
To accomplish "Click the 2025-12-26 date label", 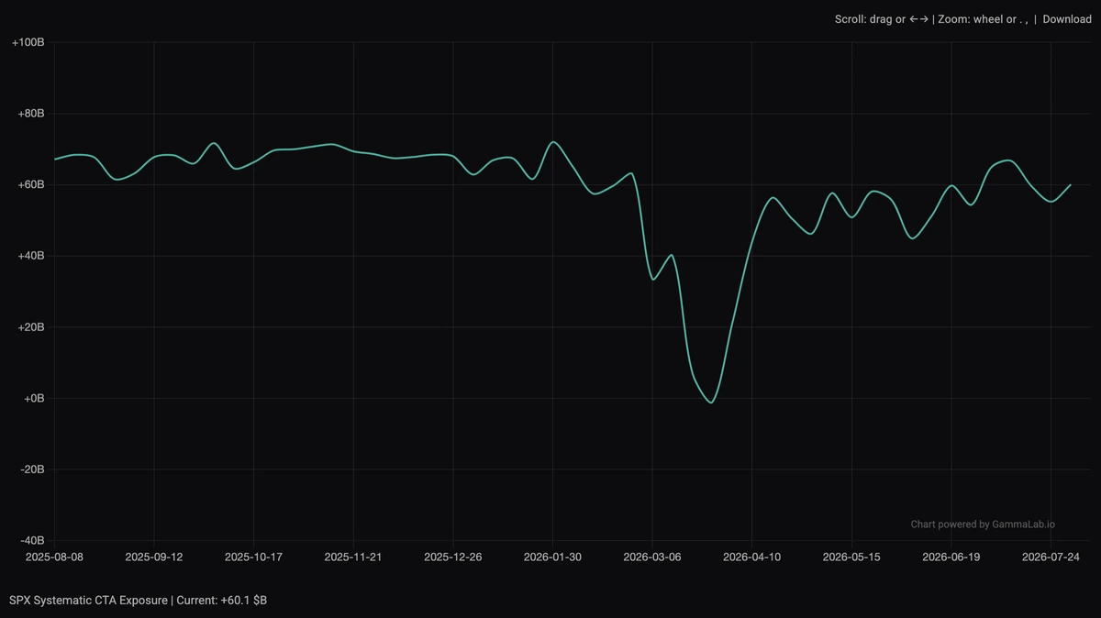I will point(453,557).
